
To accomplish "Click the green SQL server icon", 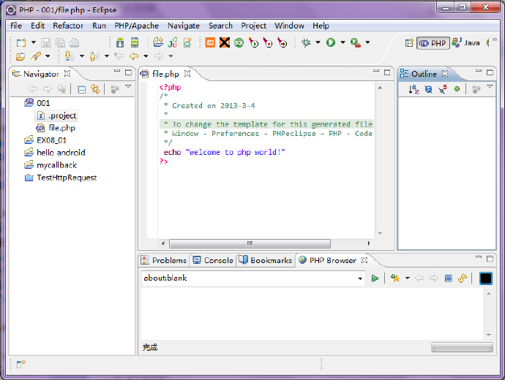I will pyautogui.click(x=239, y=42).
